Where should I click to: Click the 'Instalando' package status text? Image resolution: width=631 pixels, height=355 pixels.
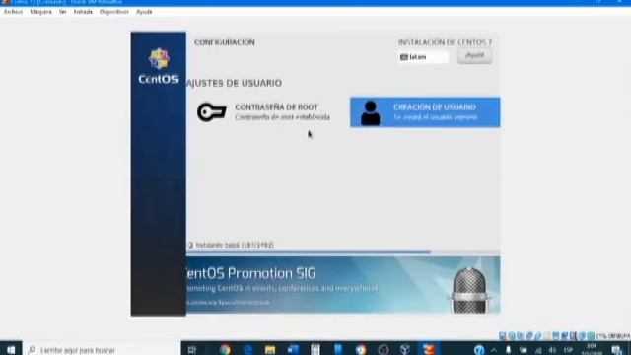(x=235, y=245)
